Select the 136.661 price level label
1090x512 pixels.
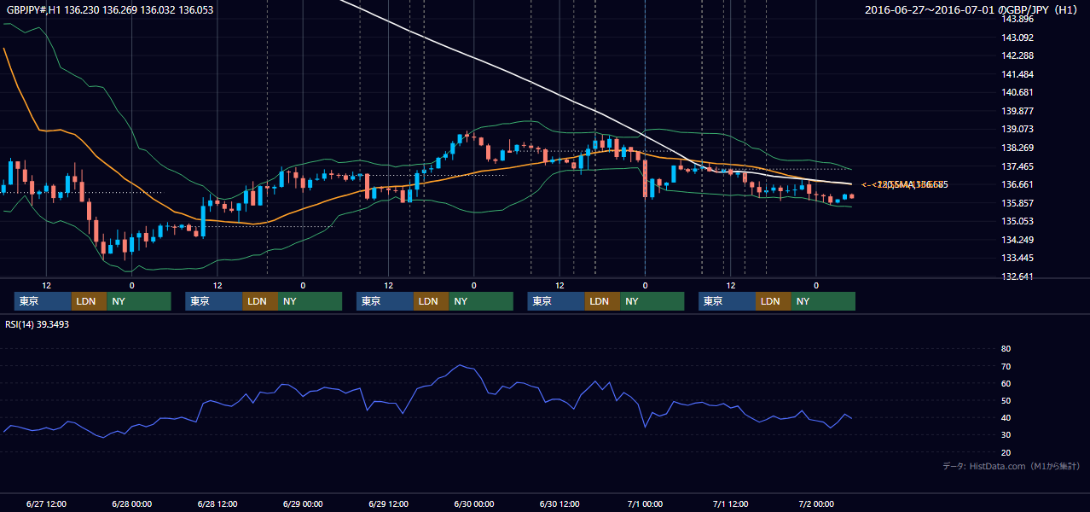tap(1018, 184)
